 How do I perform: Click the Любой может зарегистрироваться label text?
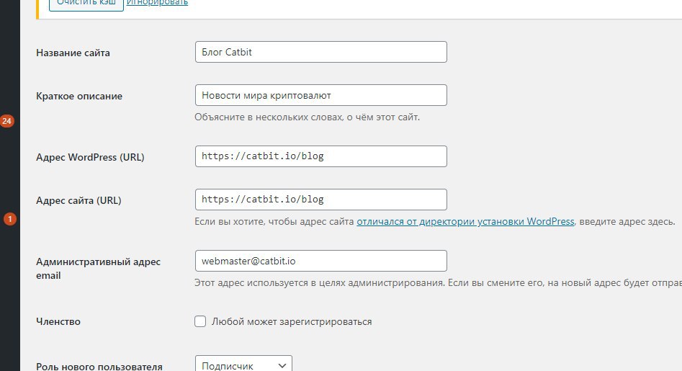(x=292, y=321)
